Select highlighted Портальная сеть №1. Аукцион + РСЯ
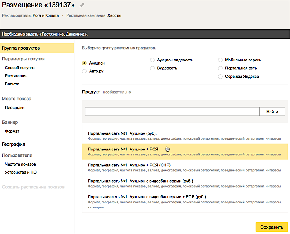Screen dimensions: 290x234 (x=185, y=152)
